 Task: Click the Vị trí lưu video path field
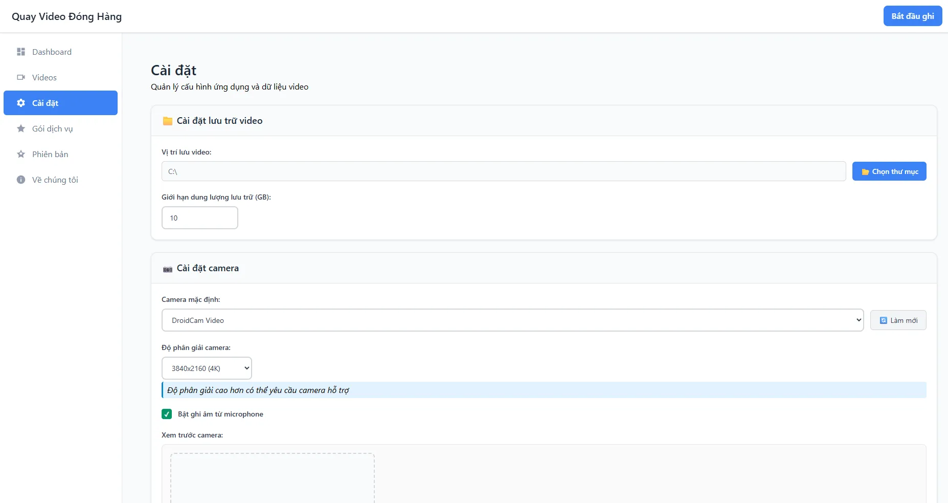tap(504, 171)
